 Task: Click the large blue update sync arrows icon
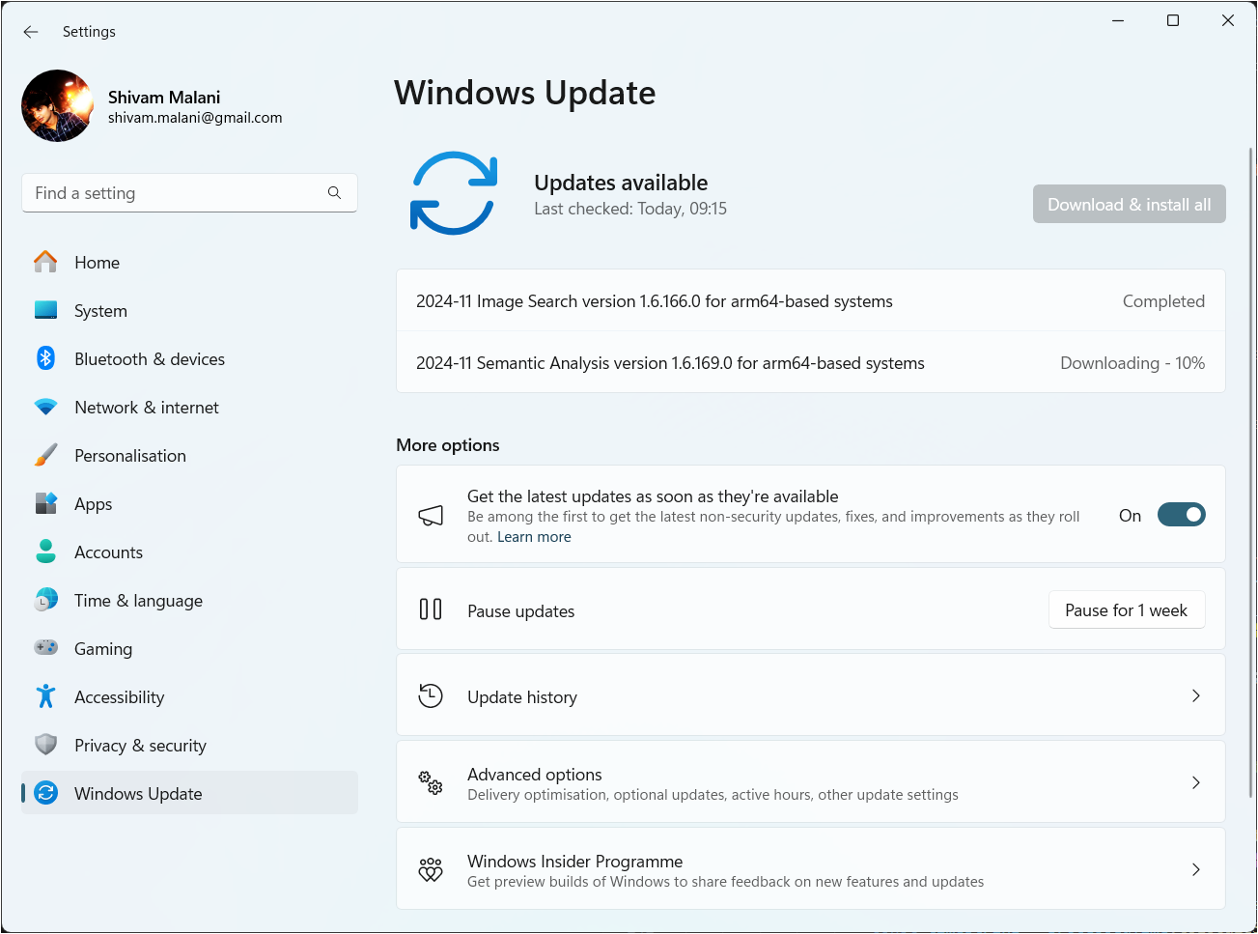click(x=454, y=193)
